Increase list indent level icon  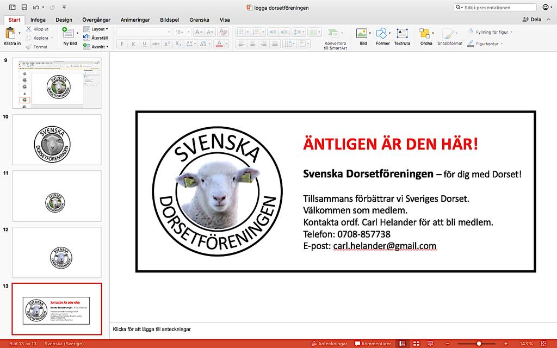pos(284,32)
